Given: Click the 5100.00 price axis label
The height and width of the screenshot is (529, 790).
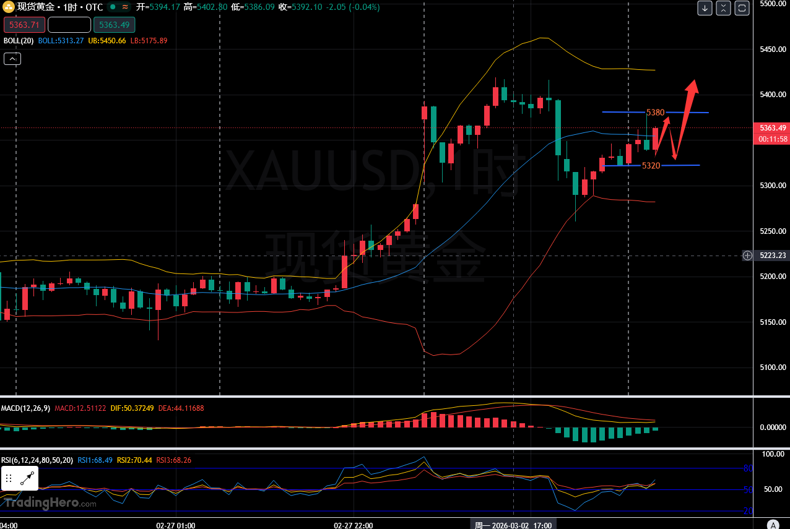Looking at the screenshot, I should pyautogui.click(x=773, y=368).
